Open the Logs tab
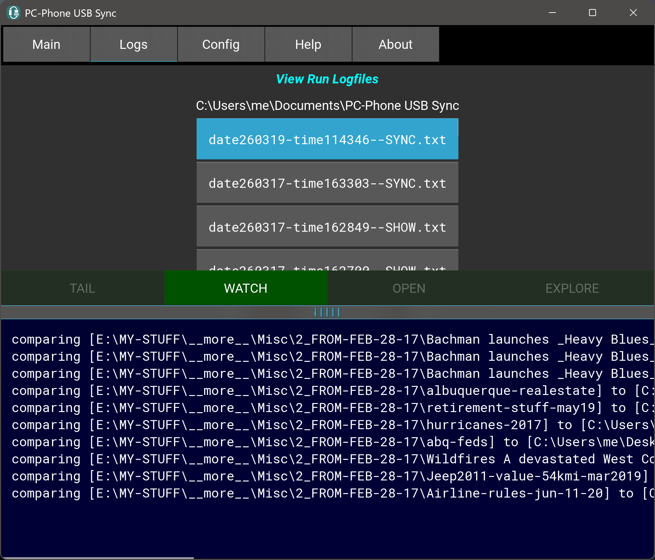The width and height of the screenshot is (655, 560). coord(133,44)
